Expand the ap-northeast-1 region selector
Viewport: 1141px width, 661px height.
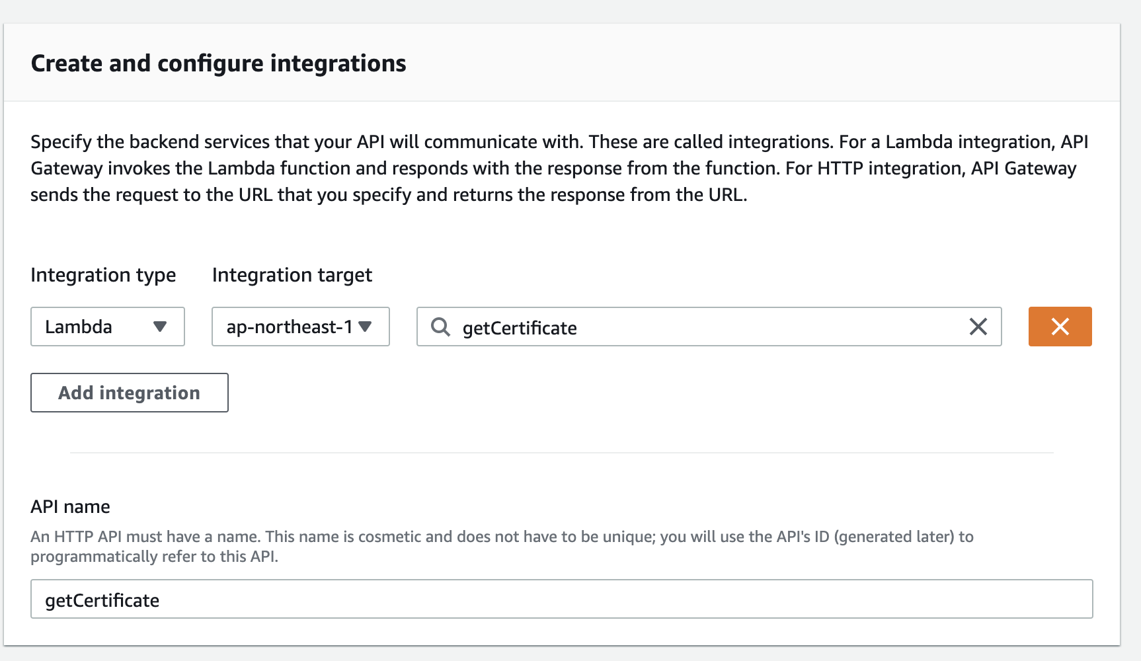point(300,327)
